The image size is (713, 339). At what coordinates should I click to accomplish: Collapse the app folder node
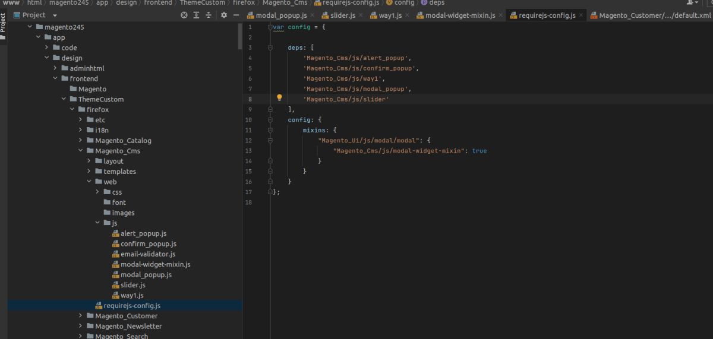click(x=38, y=37)
